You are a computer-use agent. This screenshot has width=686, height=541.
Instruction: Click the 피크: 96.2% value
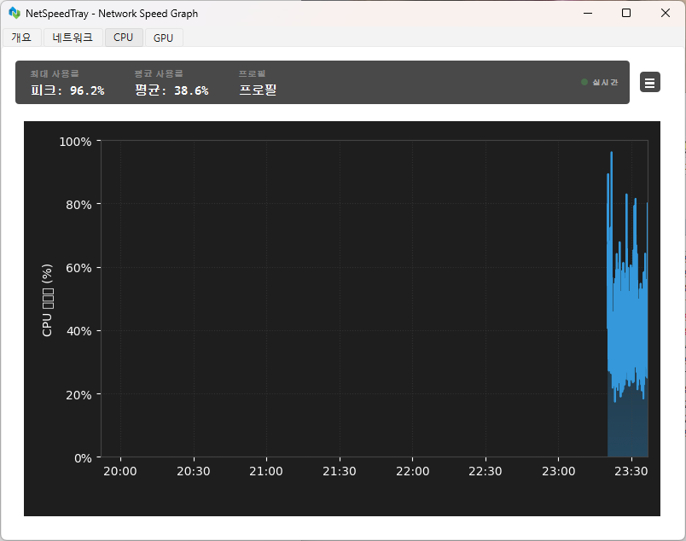click(x=67, y=90)
